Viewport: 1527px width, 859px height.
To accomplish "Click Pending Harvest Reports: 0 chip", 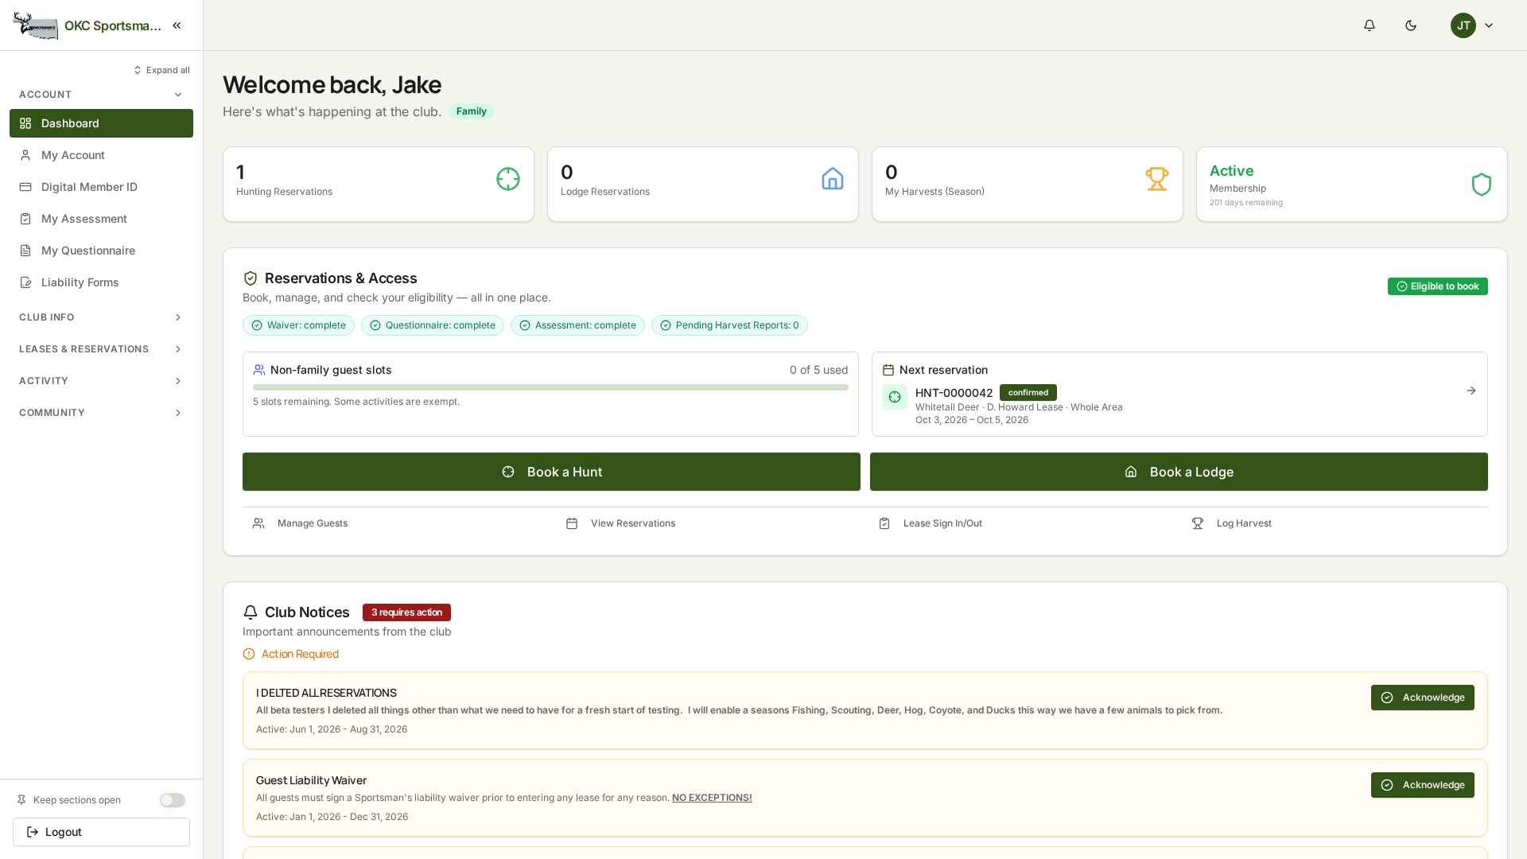I will coord(729,325).
